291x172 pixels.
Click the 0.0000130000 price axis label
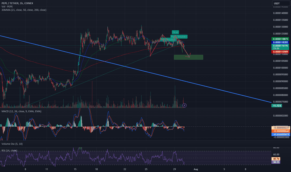click(x=280, y=27)
